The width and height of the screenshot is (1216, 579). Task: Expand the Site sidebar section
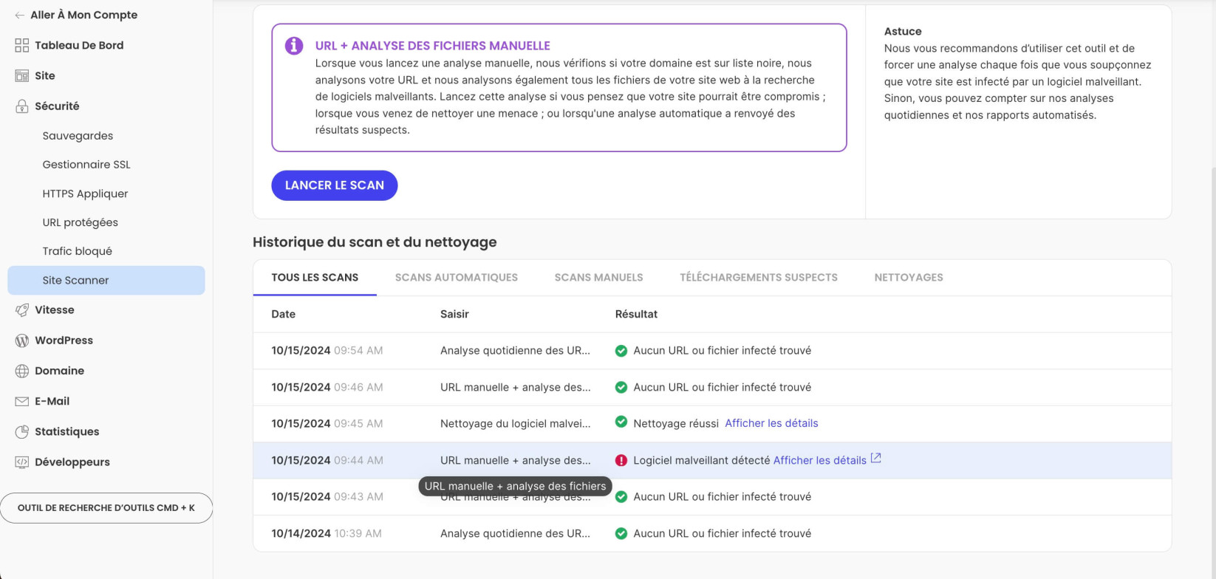click(45, 75)
